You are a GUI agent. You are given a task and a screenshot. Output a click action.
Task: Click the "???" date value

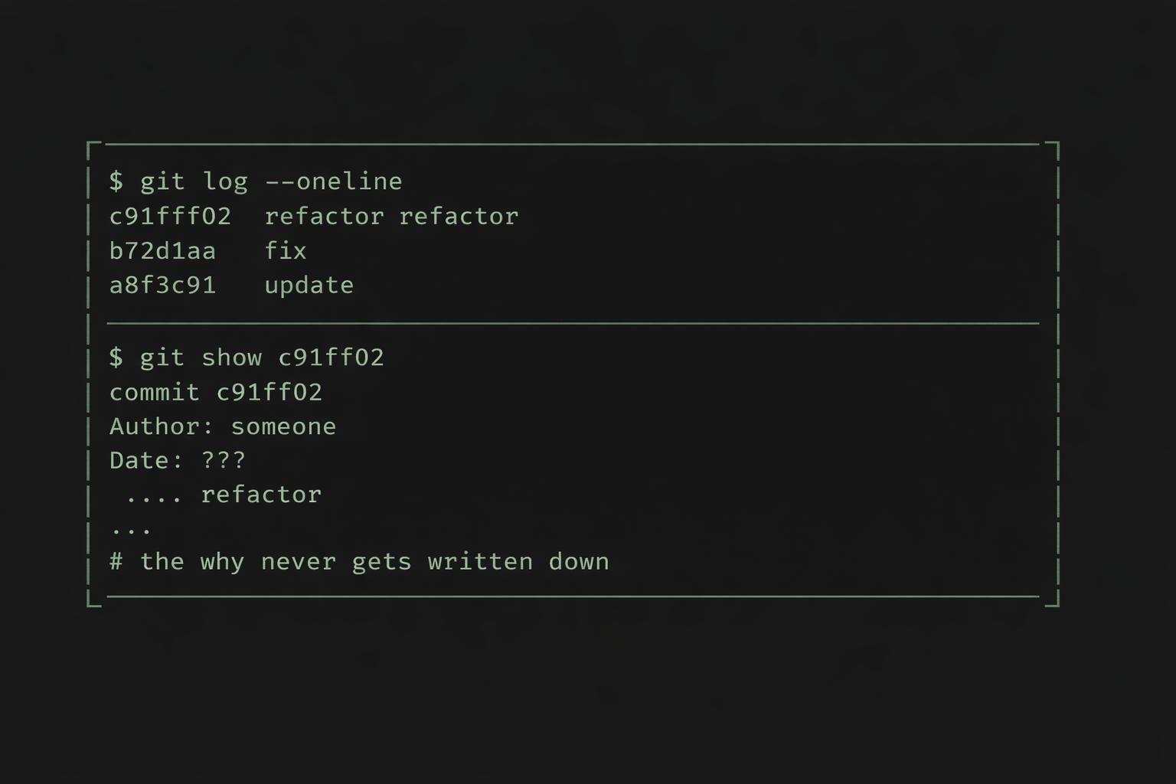click(223, 461)
